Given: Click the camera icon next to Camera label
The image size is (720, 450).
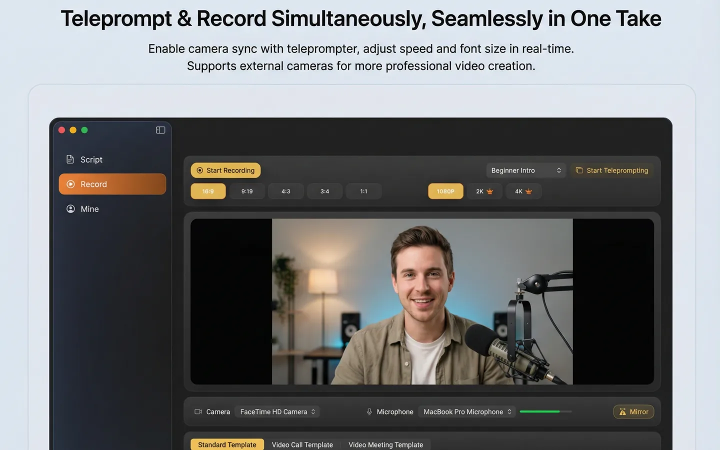Looking at the screenshot, I should tap(198, 411).
